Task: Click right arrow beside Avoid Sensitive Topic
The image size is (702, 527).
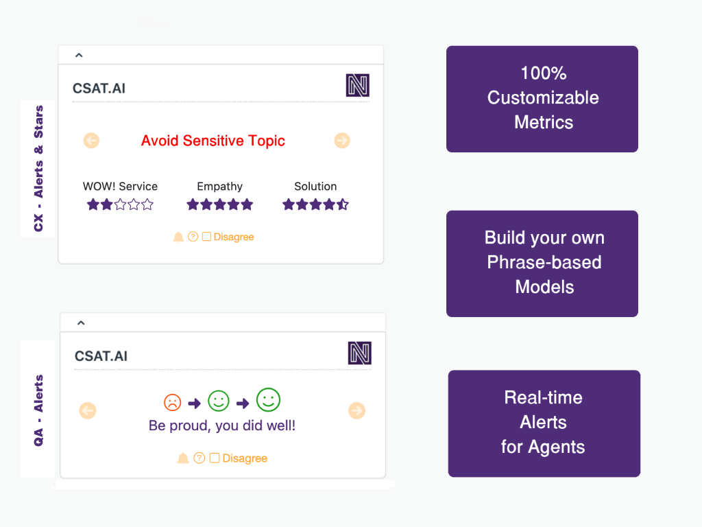Action: 342,141
